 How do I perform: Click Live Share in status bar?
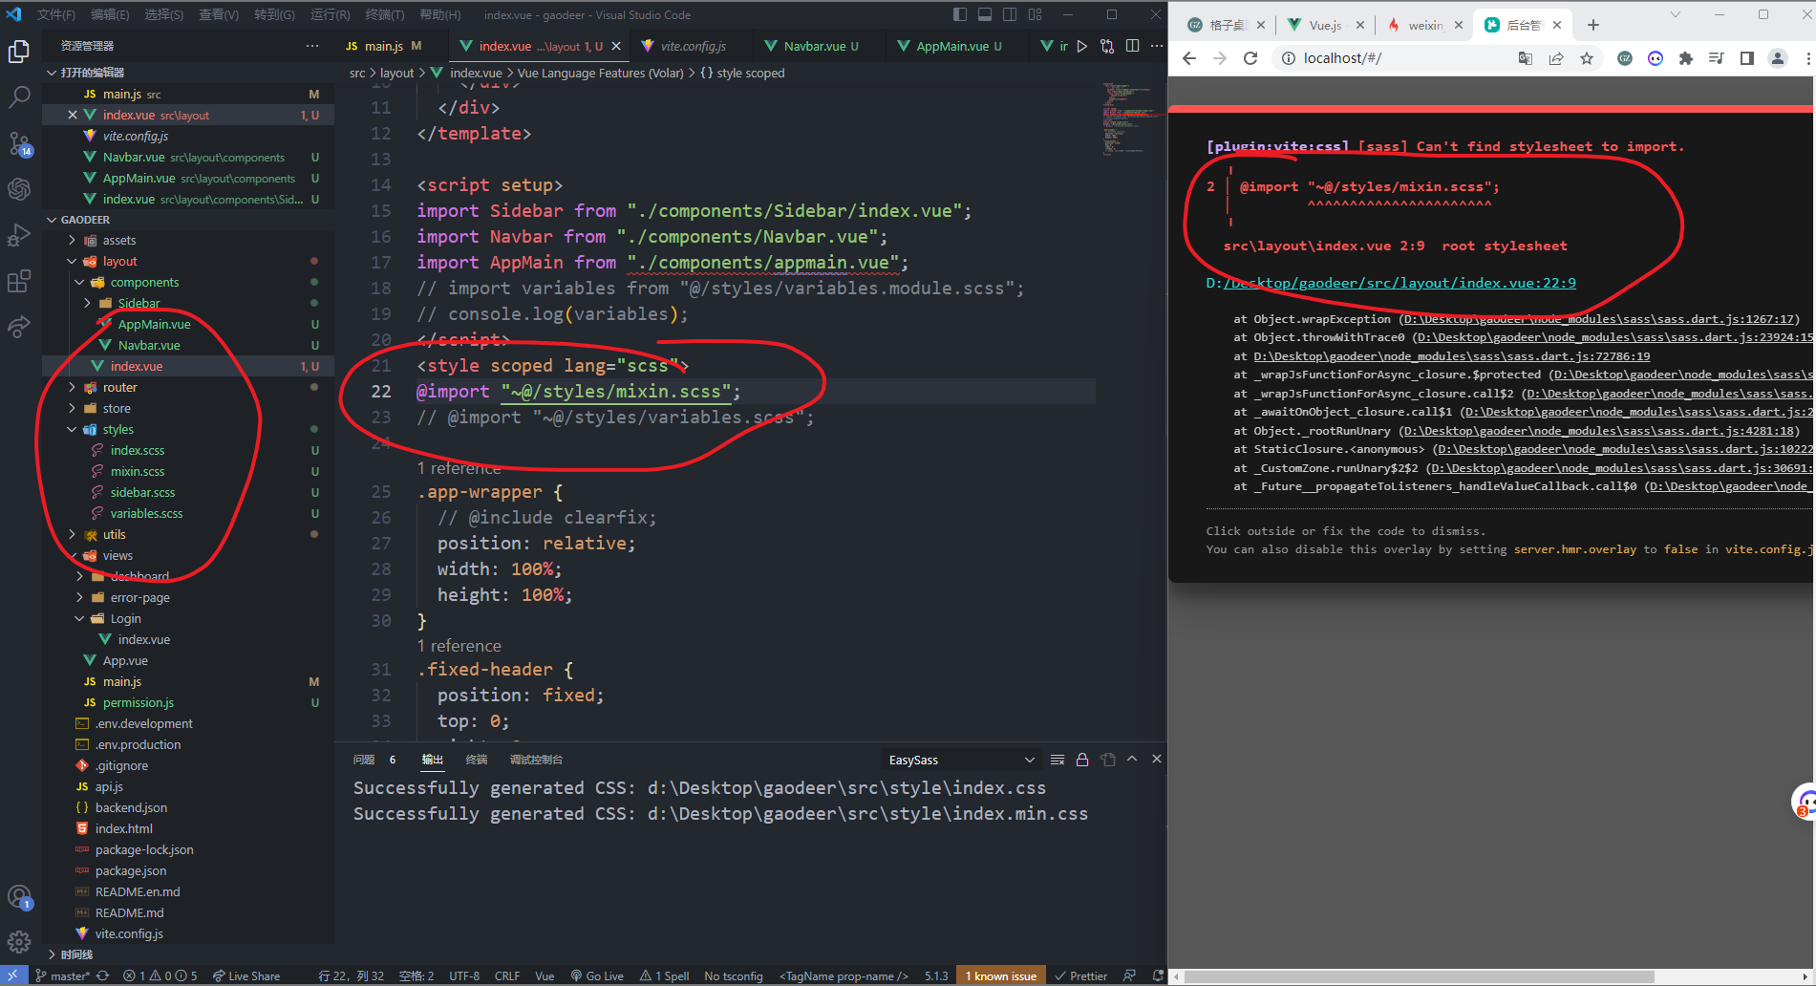(246, 975)
